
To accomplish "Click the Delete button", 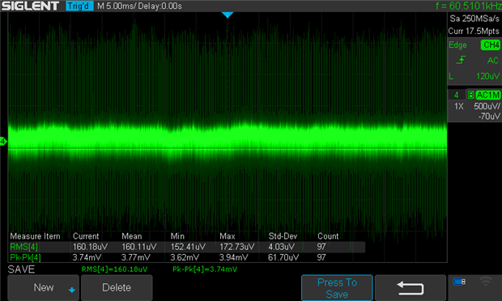I will pos(117,287).
